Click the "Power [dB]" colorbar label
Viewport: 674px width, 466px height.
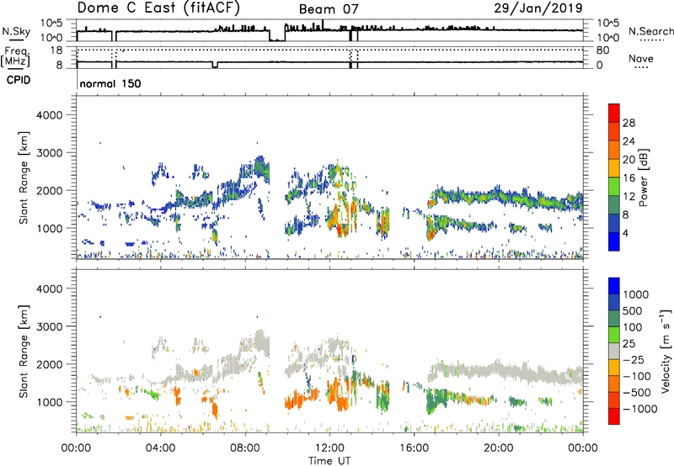[x=643, y=177]
